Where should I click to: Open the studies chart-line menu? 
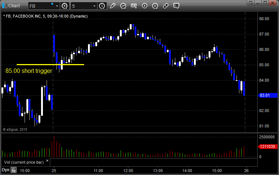[123, 6]
